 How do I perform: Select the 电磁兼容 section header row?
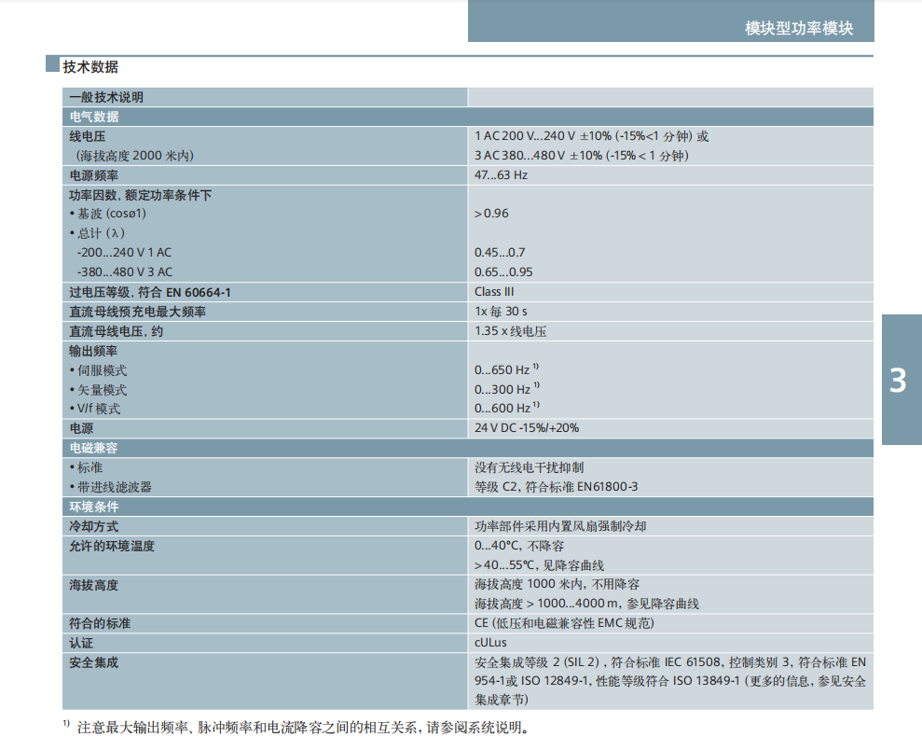pos(468,448)
